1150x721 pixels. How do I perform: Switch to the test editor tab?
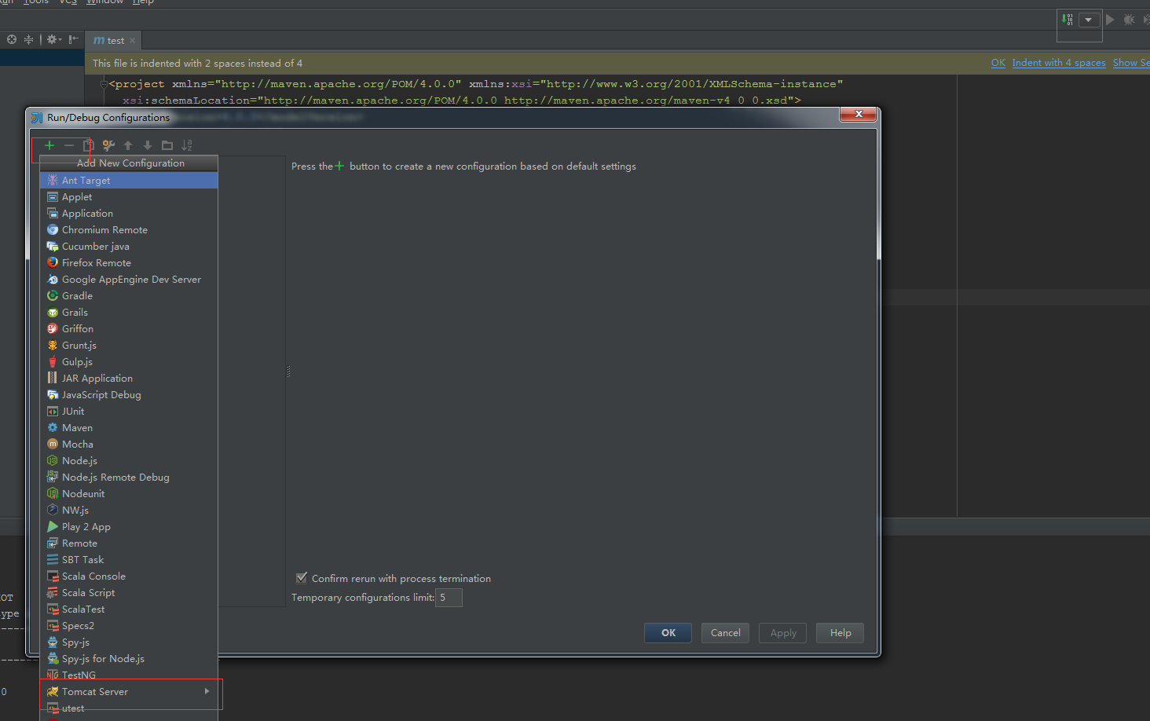114,40
